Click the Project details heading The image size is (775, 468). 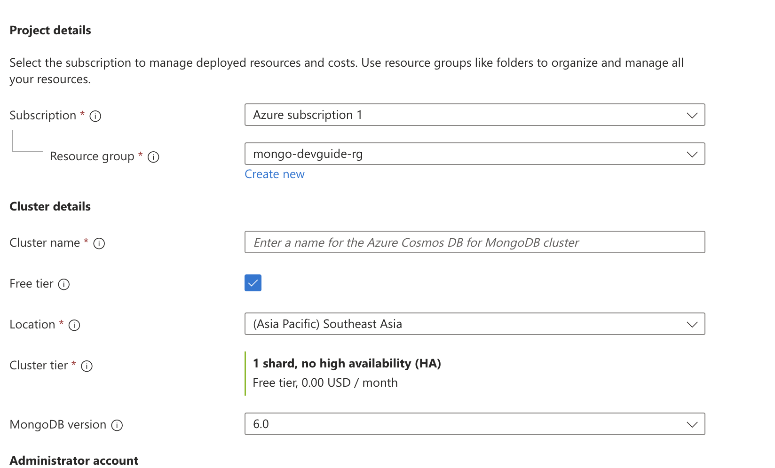(50, 31)
